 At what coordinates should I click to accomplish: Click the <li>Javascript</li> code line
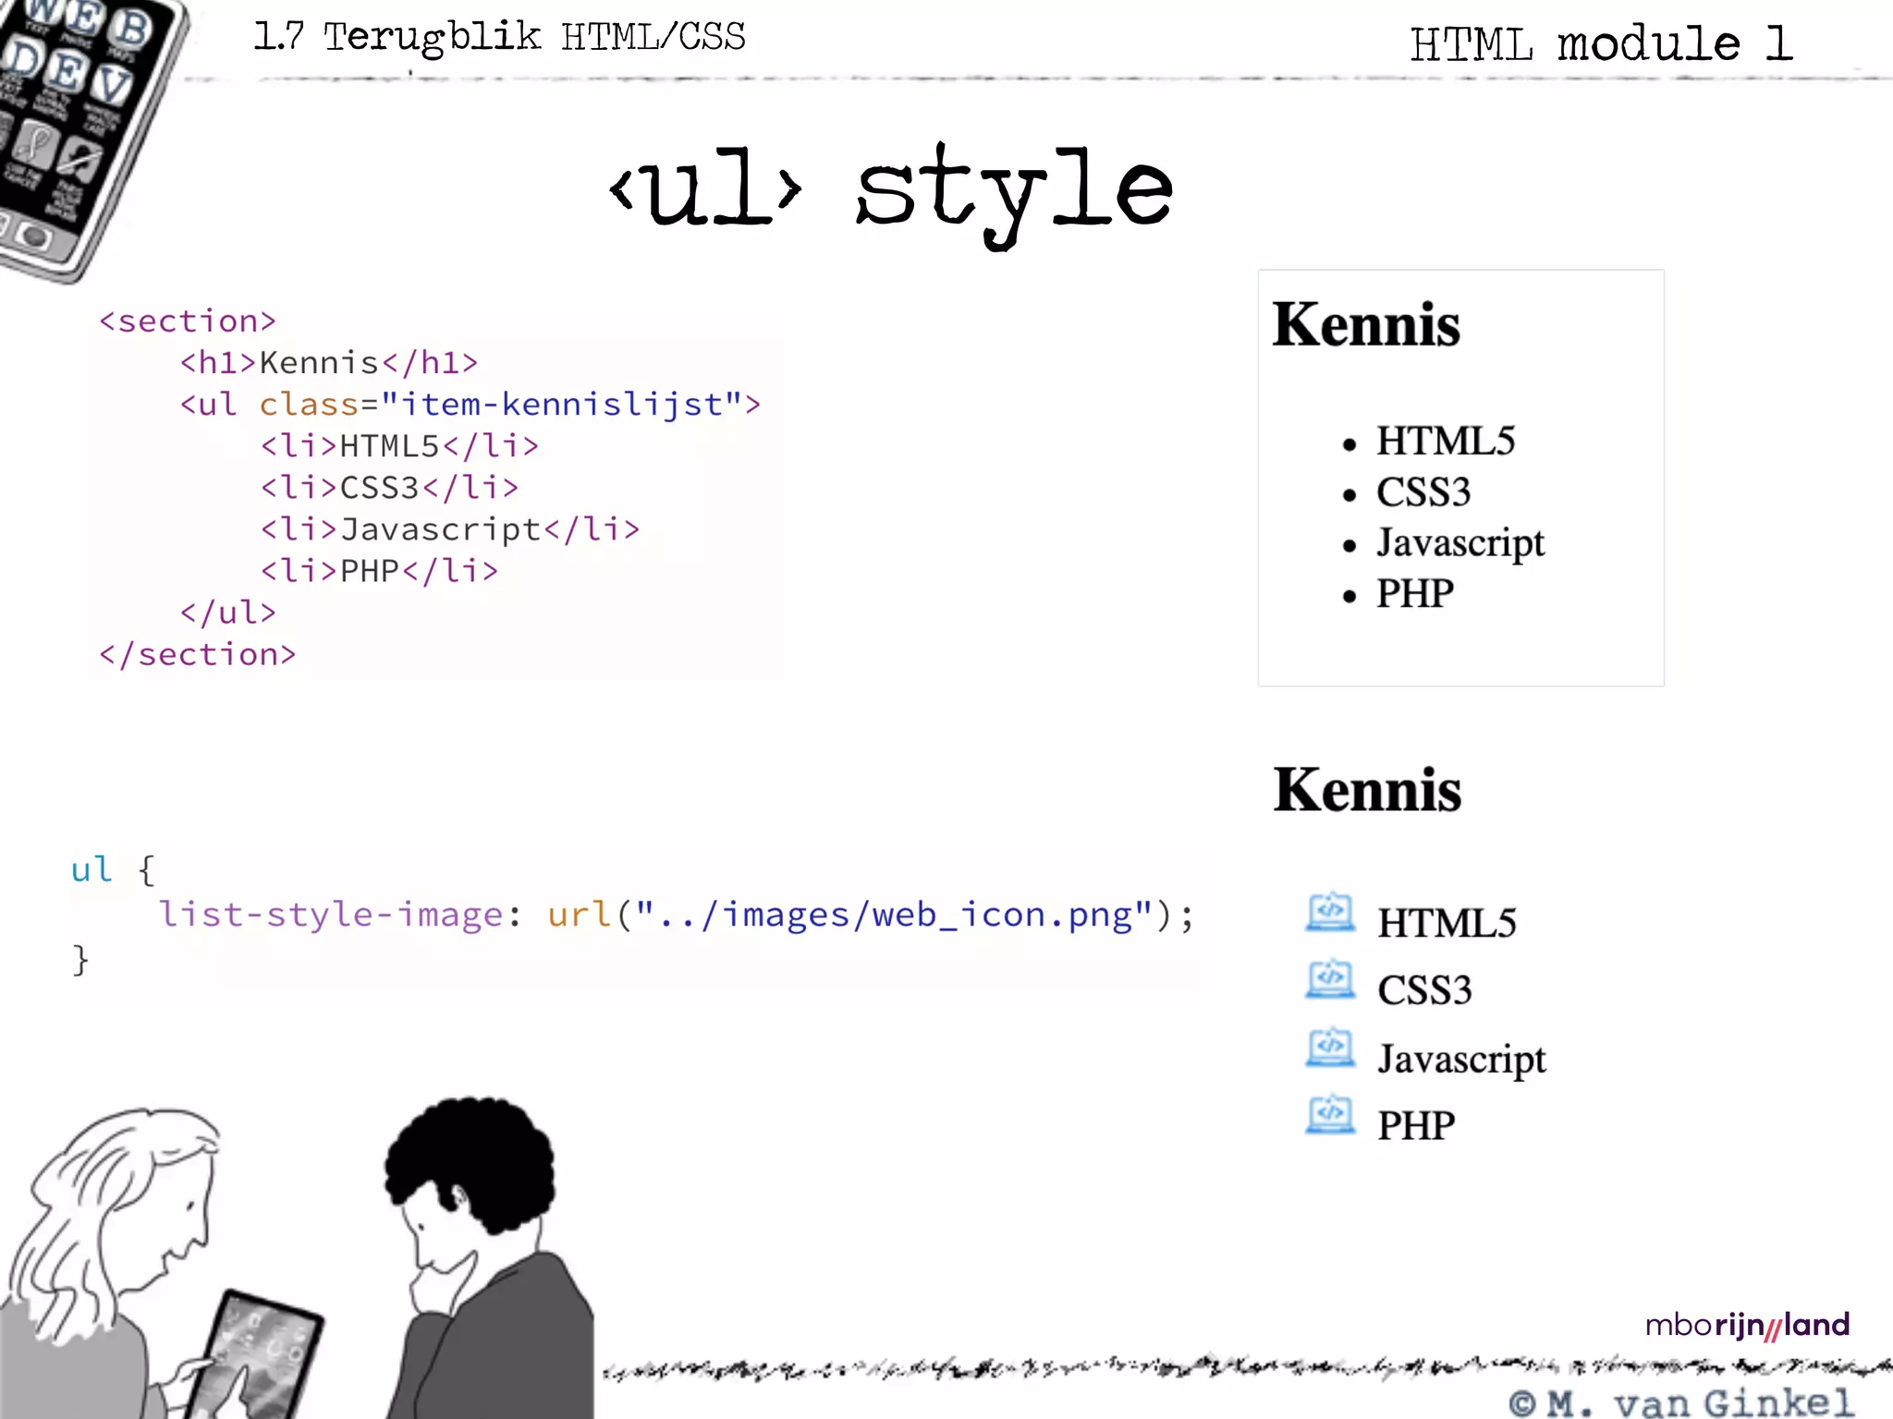click(x=449, y=528)
